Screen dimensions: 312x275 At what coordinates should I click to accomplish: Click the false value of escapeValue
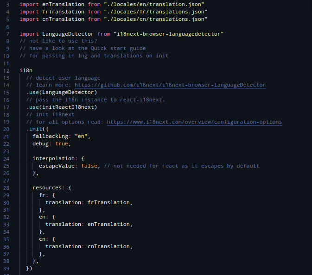click(x=89, y=166)
